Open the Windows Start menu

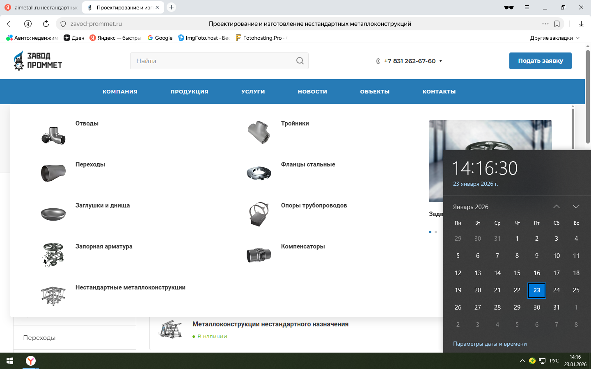pyautogui.click(x=10, y=361)
